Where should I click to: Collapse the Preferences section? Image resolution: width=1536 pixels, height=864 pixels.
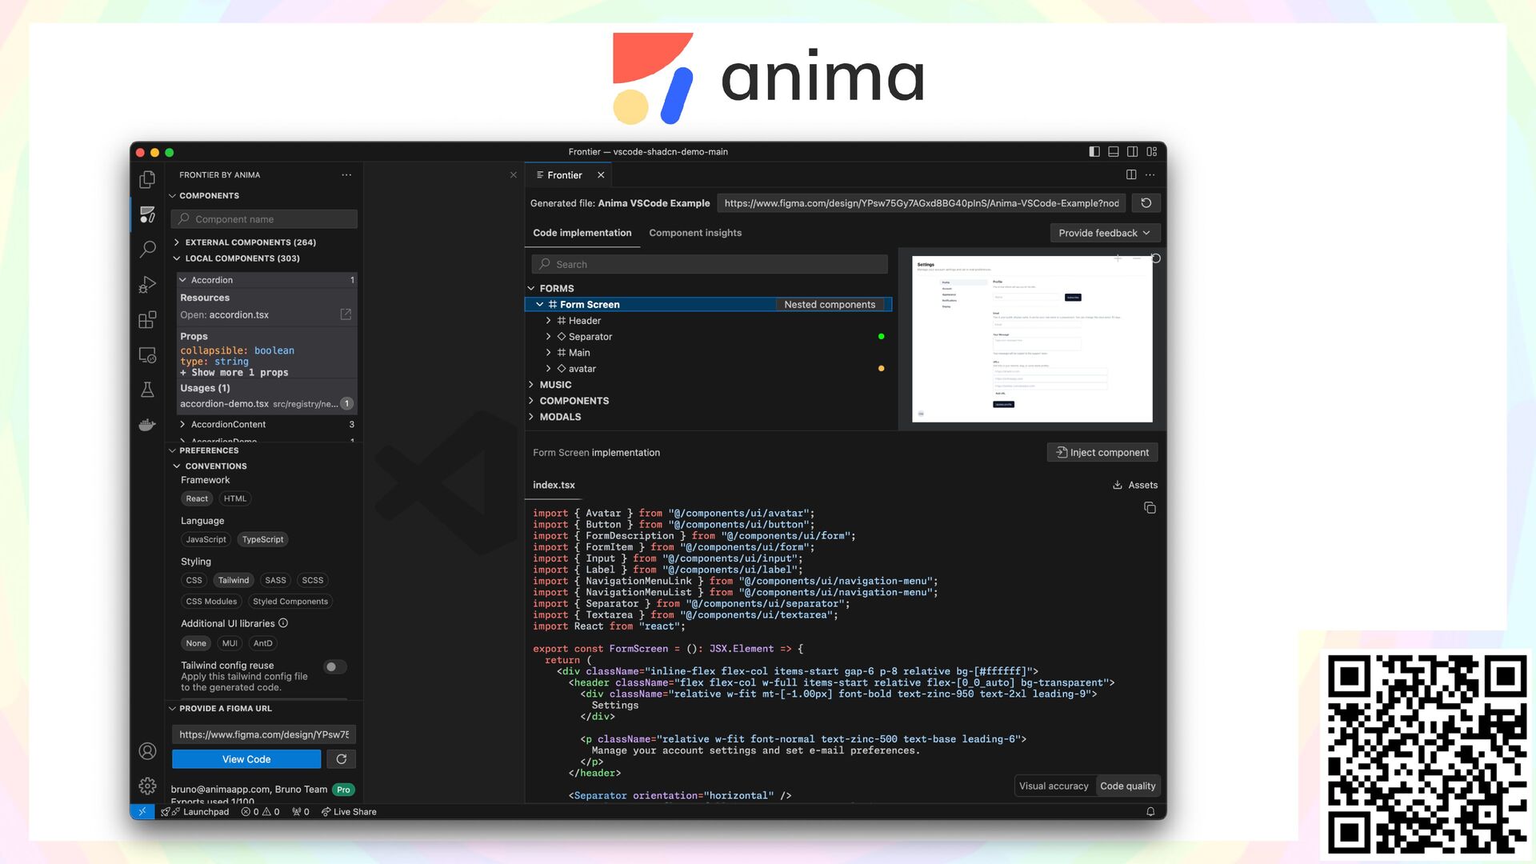pyautogui.click(x=209, y=450)
